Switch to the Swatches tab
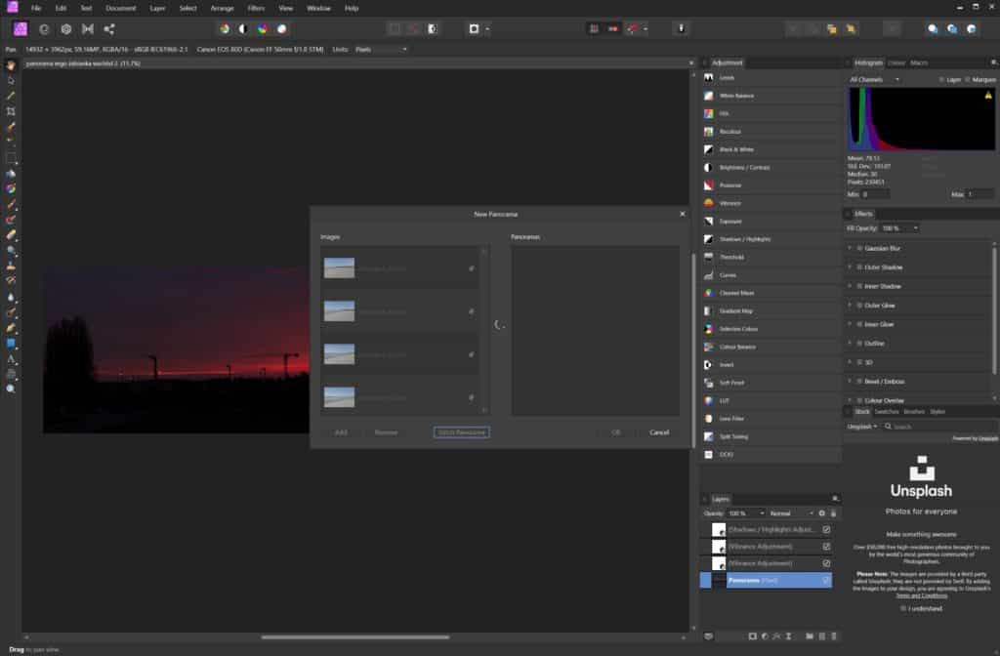Screen dimensions: 1000x656 [886, 412]
